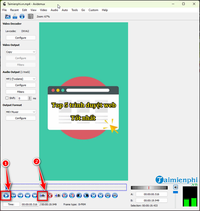Open the Audio menu

[x=54, y=10]
